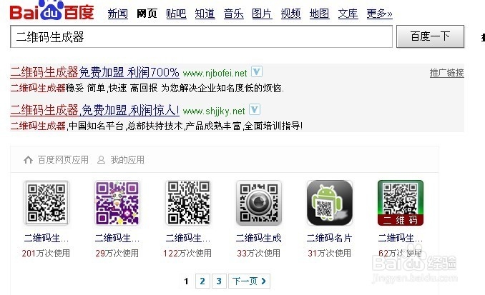Screen dimensions: 485x295
Task: Open the ad titled 二维码生成器,免费加盟,利润惊人!
Action: click(x=94, y=110)
